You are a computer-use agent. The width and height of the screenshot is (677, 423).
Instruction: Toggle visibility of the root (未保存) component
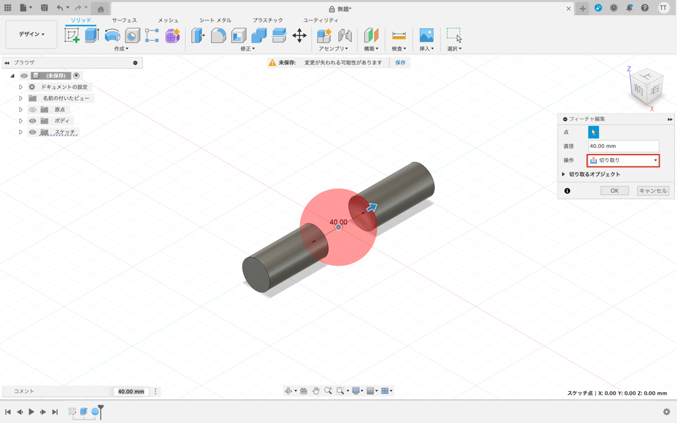click(24, 75)
